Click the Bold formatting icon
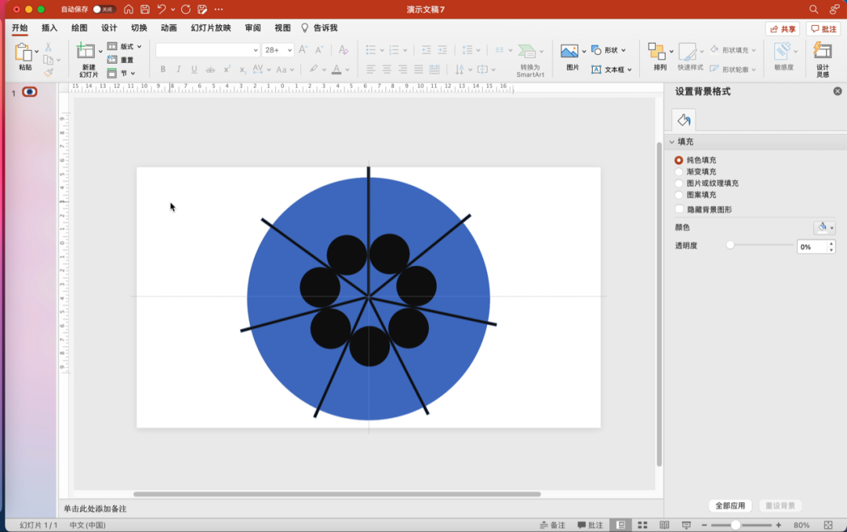847x532 pixels. [x=162, y=69]
